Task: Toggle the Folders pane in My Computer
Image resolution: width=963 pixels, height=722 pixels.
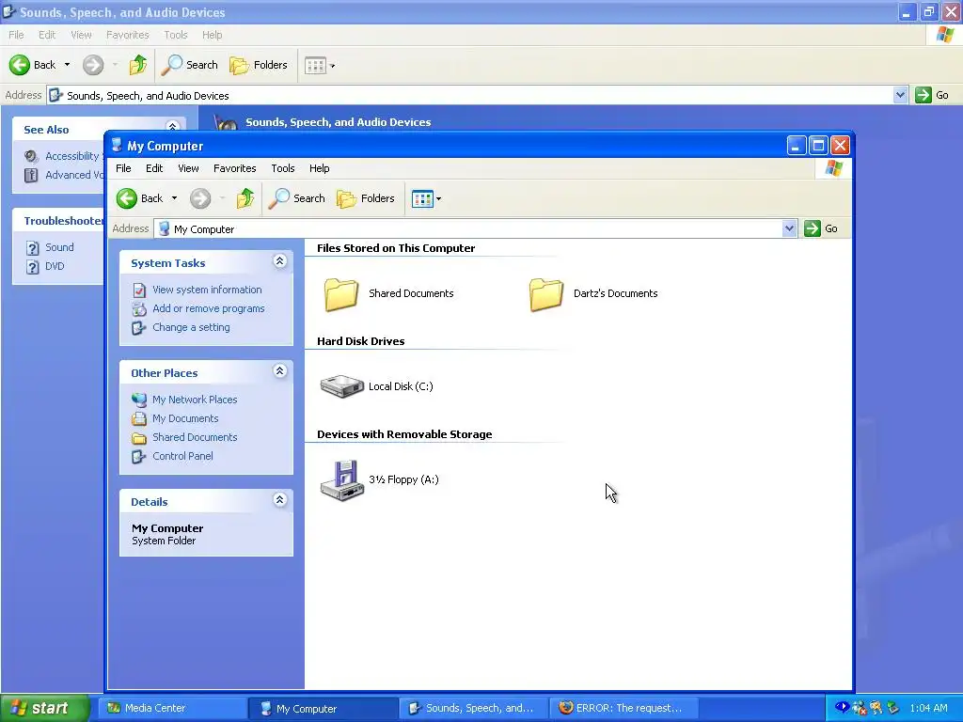Action: click(366, 198)
